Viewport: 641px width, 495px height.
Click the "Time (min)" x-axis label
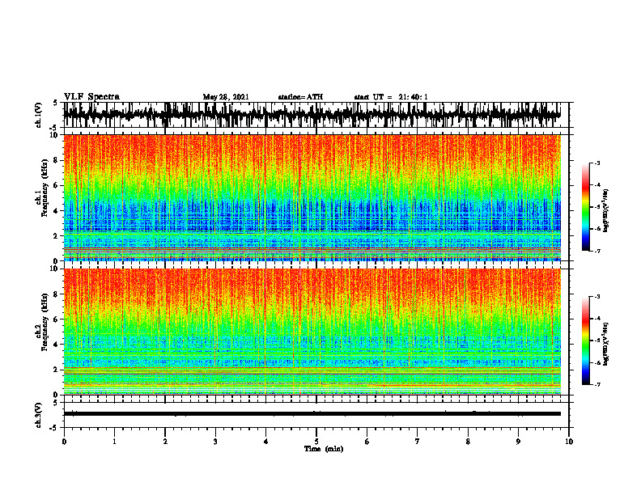(x=324, y=449)
